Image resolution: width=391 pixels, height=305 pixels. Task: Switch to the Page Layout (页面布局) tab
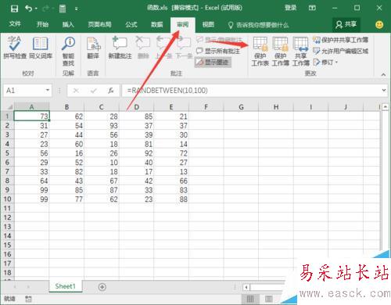(99, 24)
